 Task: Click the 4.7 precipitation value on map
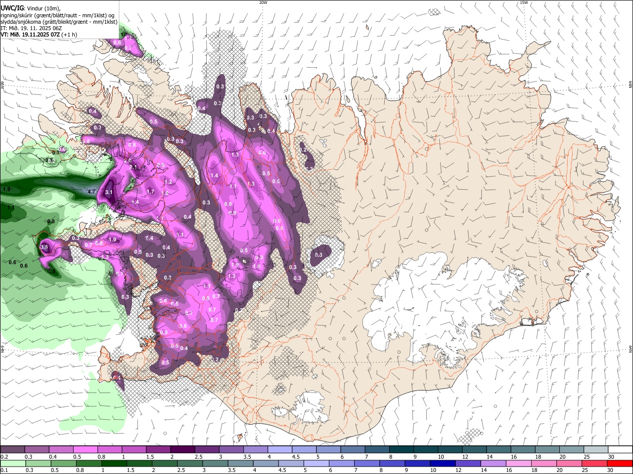(91, 192)
